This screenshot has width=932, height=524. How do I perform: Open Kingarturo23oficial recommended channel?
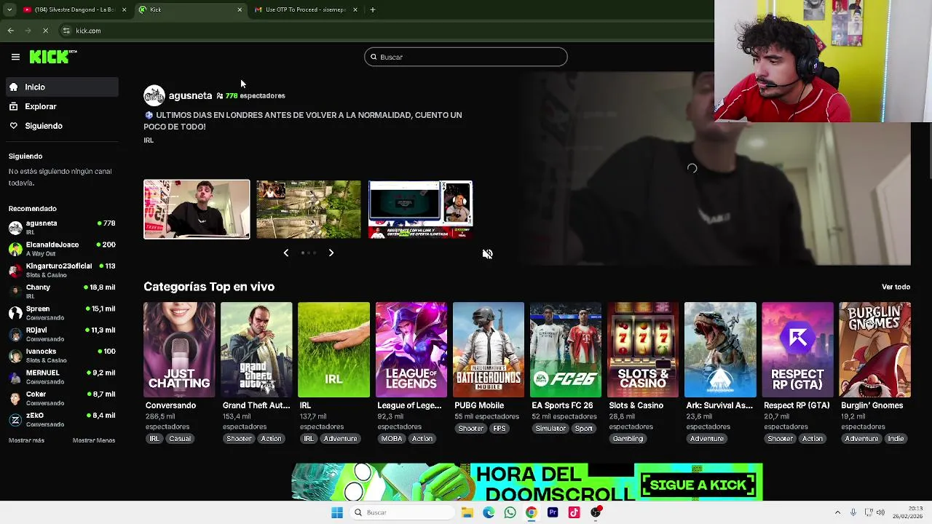point(62,270)
